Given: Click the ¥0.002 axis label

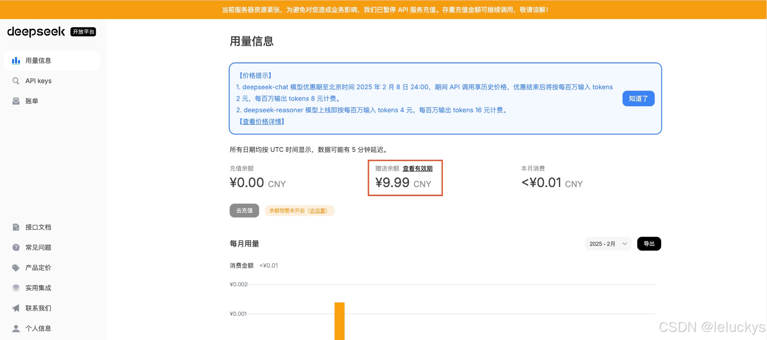Looking at the screenshot, I should pyautogui.click(x=238, y=284).
